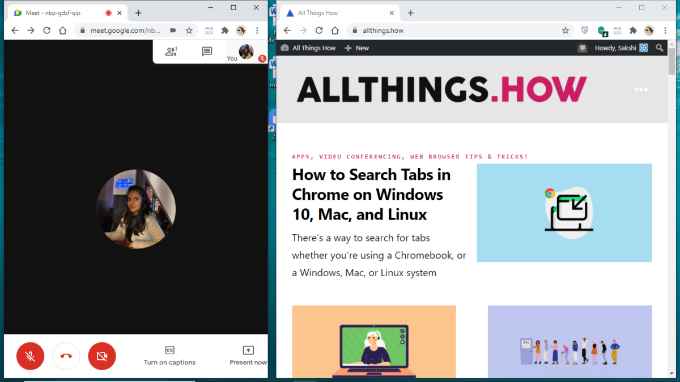The height and width of the screenshot is (382, 680).
Task: Open the Meet chat panel
Action: point(207,51)
